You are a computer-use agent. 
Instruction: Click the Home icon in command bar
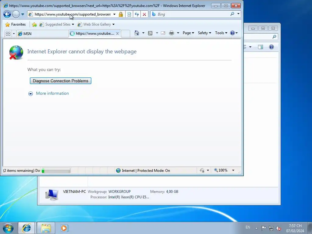tap(137, 33)
